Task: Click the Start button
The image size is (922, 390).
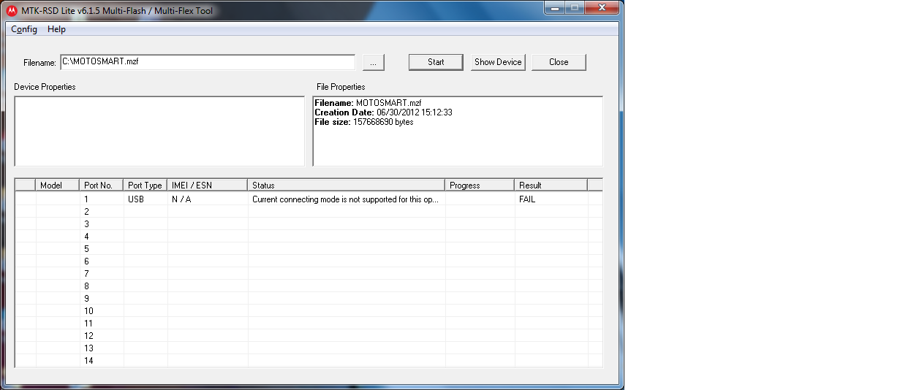Action: pyautogui.click(x=436, y=62)
